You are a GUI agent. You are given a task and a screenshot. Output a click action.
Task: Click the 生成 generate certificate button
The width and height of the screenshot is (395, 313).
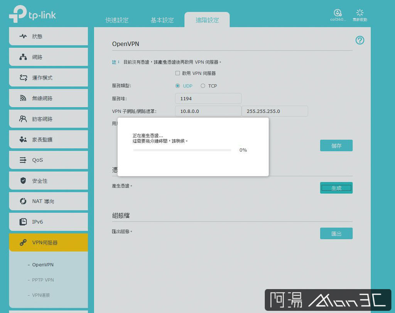[336, 188]
